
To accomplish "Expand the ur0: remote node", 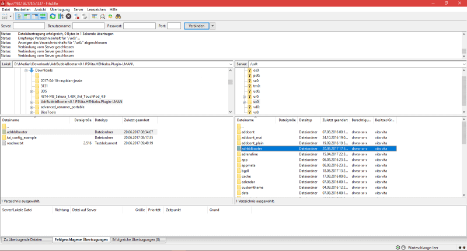I will [x=244, y=97].
